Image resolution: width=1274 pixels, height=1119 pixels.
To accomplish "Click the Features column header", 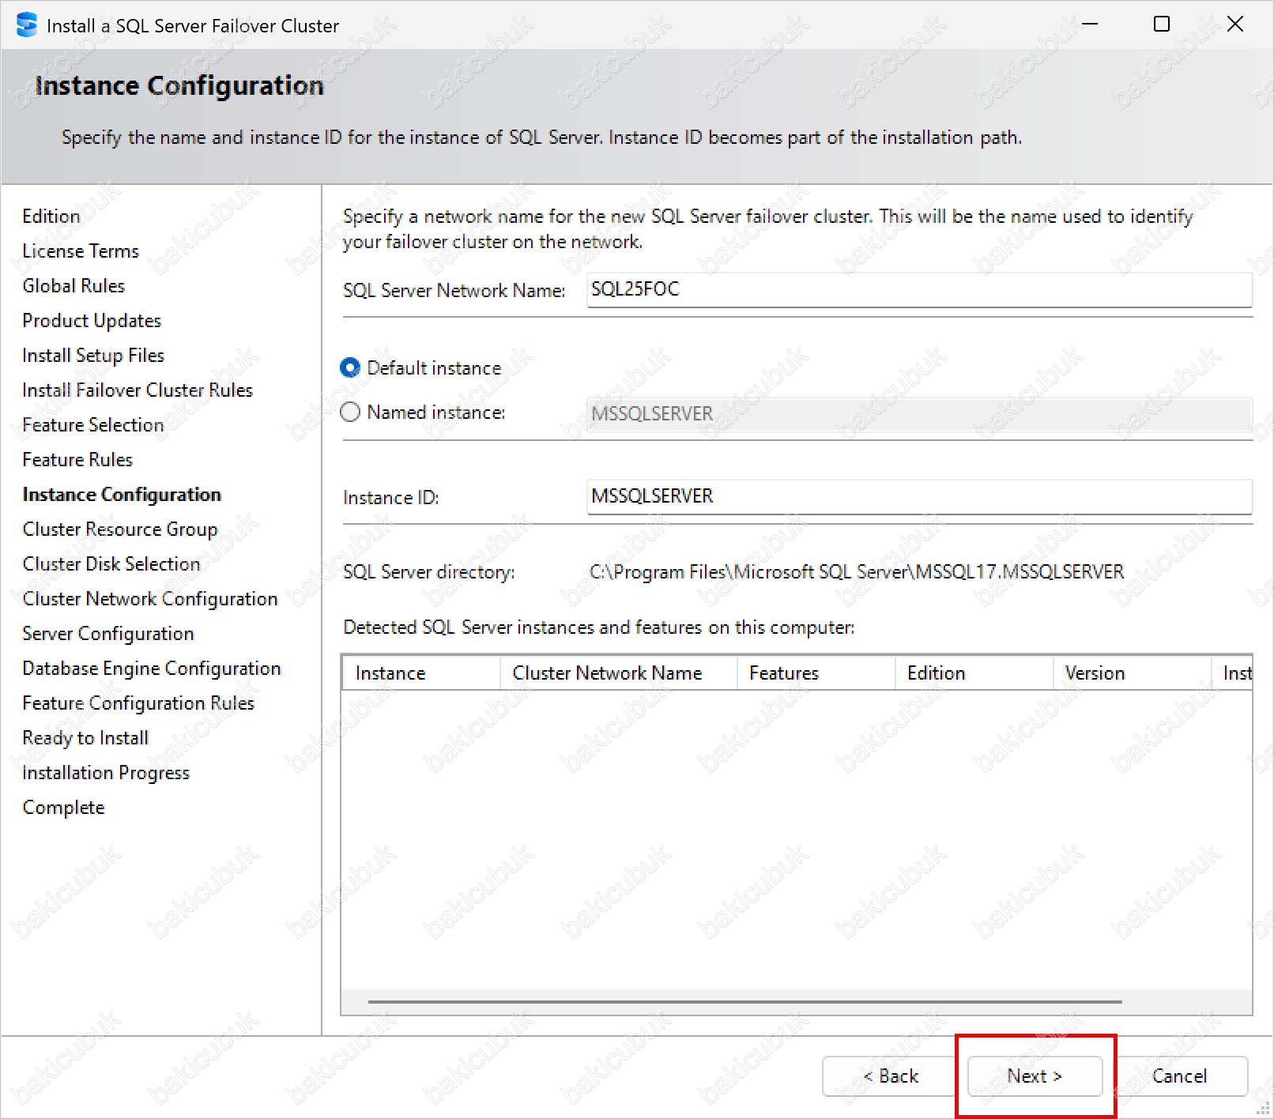I will (x=816, y=673).
